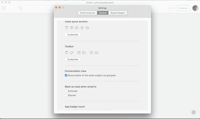
Task: Click the sync refresh icon in main window
Action: pyautogui.click(x=193, y=112)
